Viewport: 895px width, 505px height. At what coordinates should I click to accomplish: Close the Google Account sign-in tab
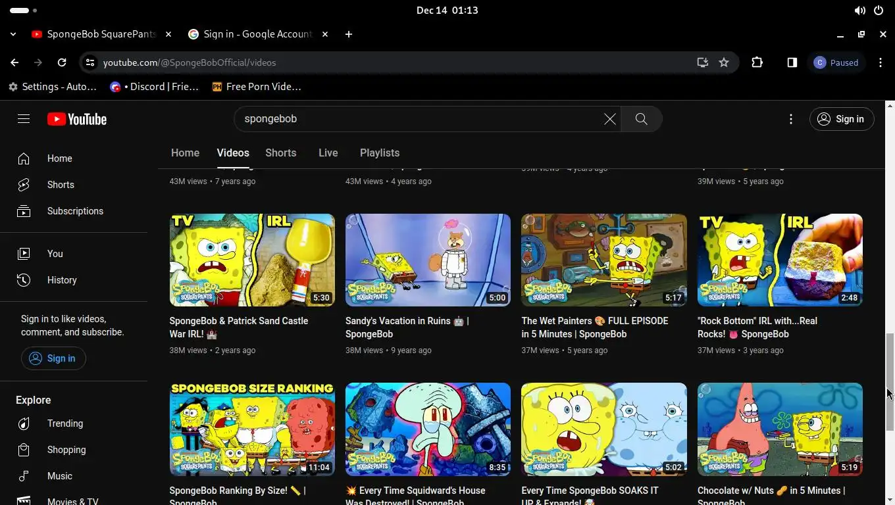pyautogui.click(x=325, y=34)
